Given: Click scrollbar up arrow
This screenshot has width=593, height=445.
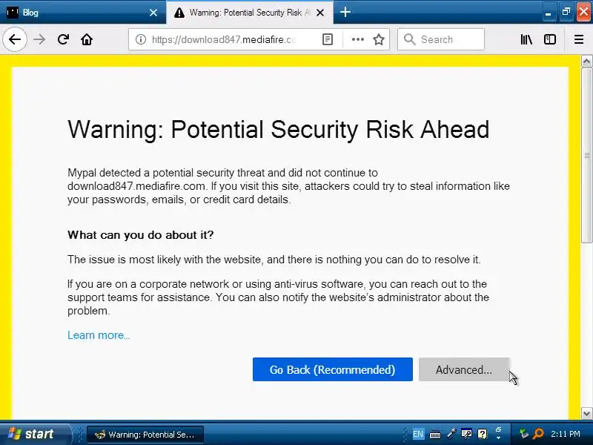Looking at the screenshot, I should coord(586,61).
